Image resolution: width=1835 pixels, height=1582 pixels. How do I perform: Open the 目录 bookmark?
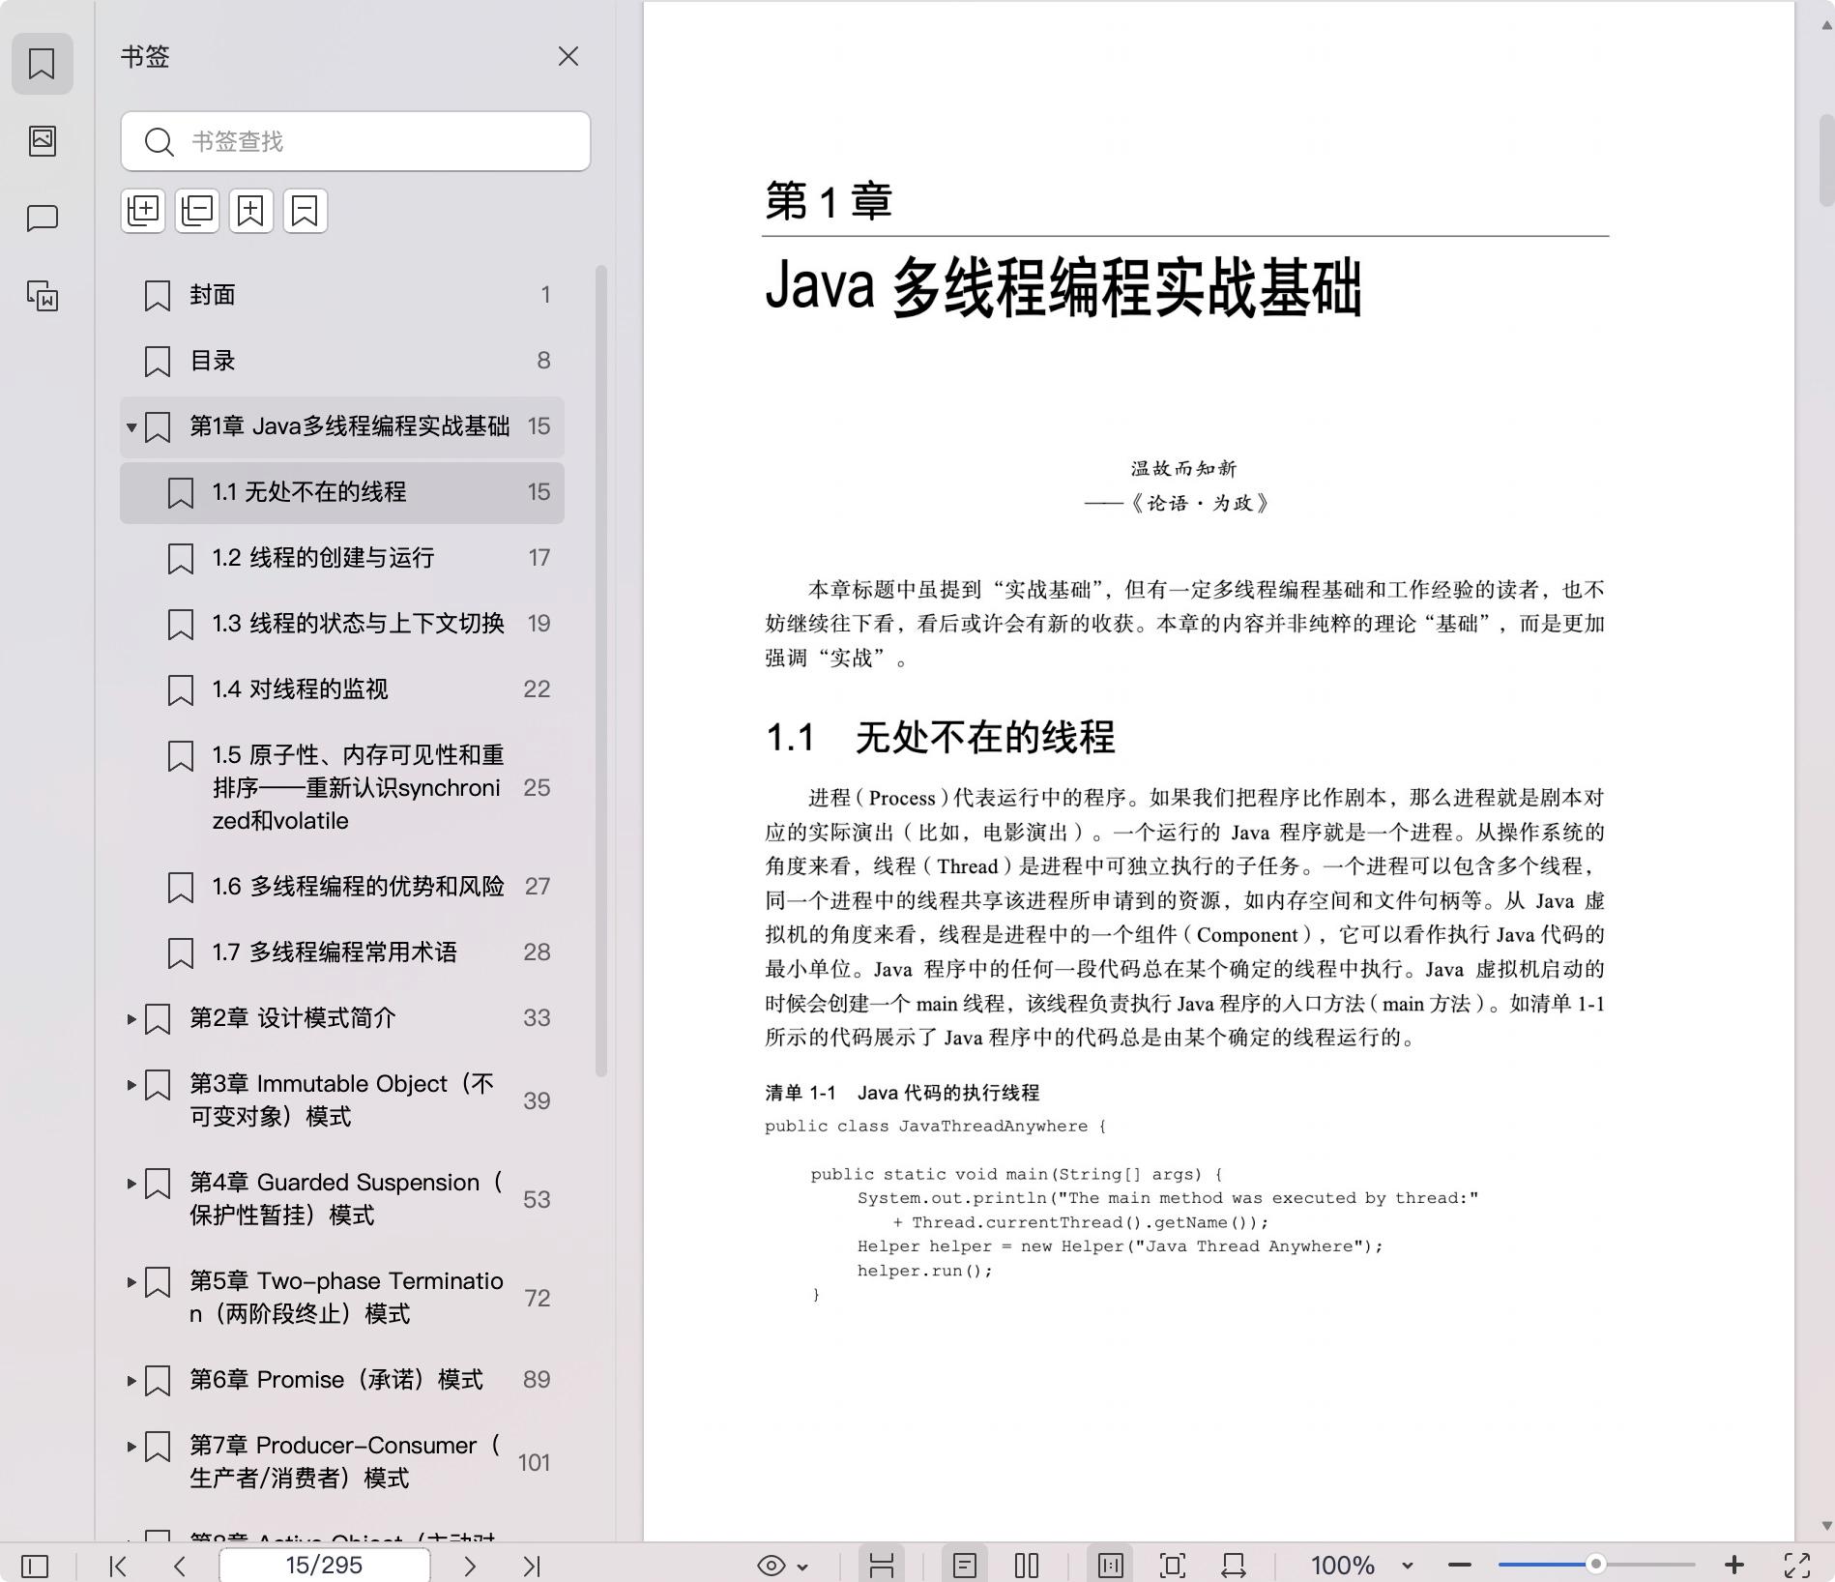click(x=342, y=361)
